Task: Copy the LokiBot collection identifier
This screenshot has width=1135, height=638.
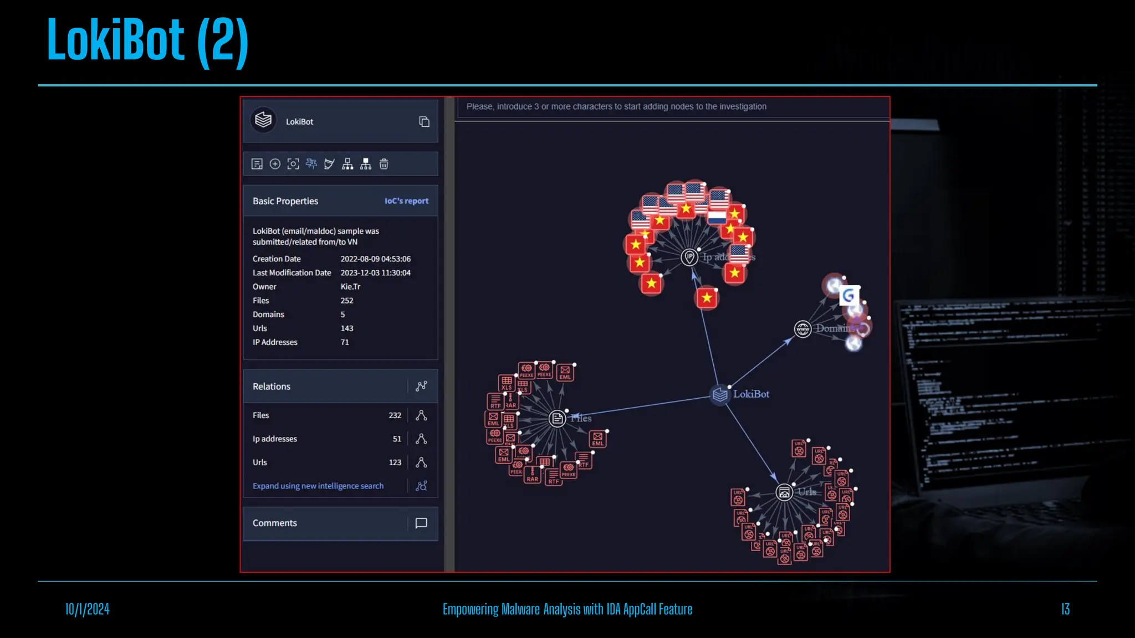Action: 425,121
